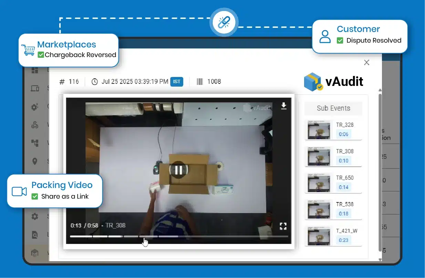Toggle the Chargeback Reversed checkbox
Viewport: 425px width, 278px height.
41,55
